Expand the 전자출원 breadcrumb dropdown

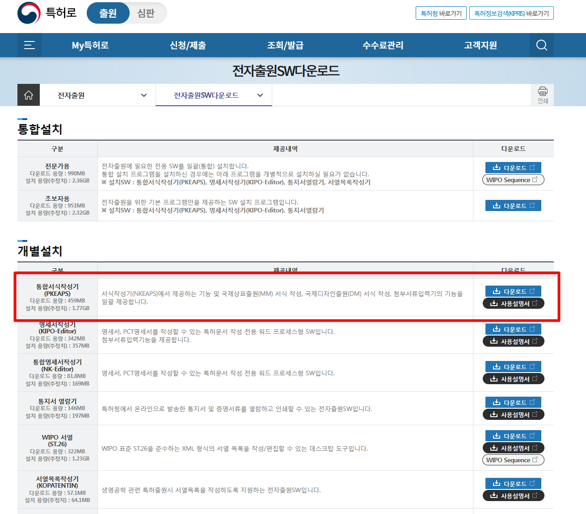coord(98,95)
